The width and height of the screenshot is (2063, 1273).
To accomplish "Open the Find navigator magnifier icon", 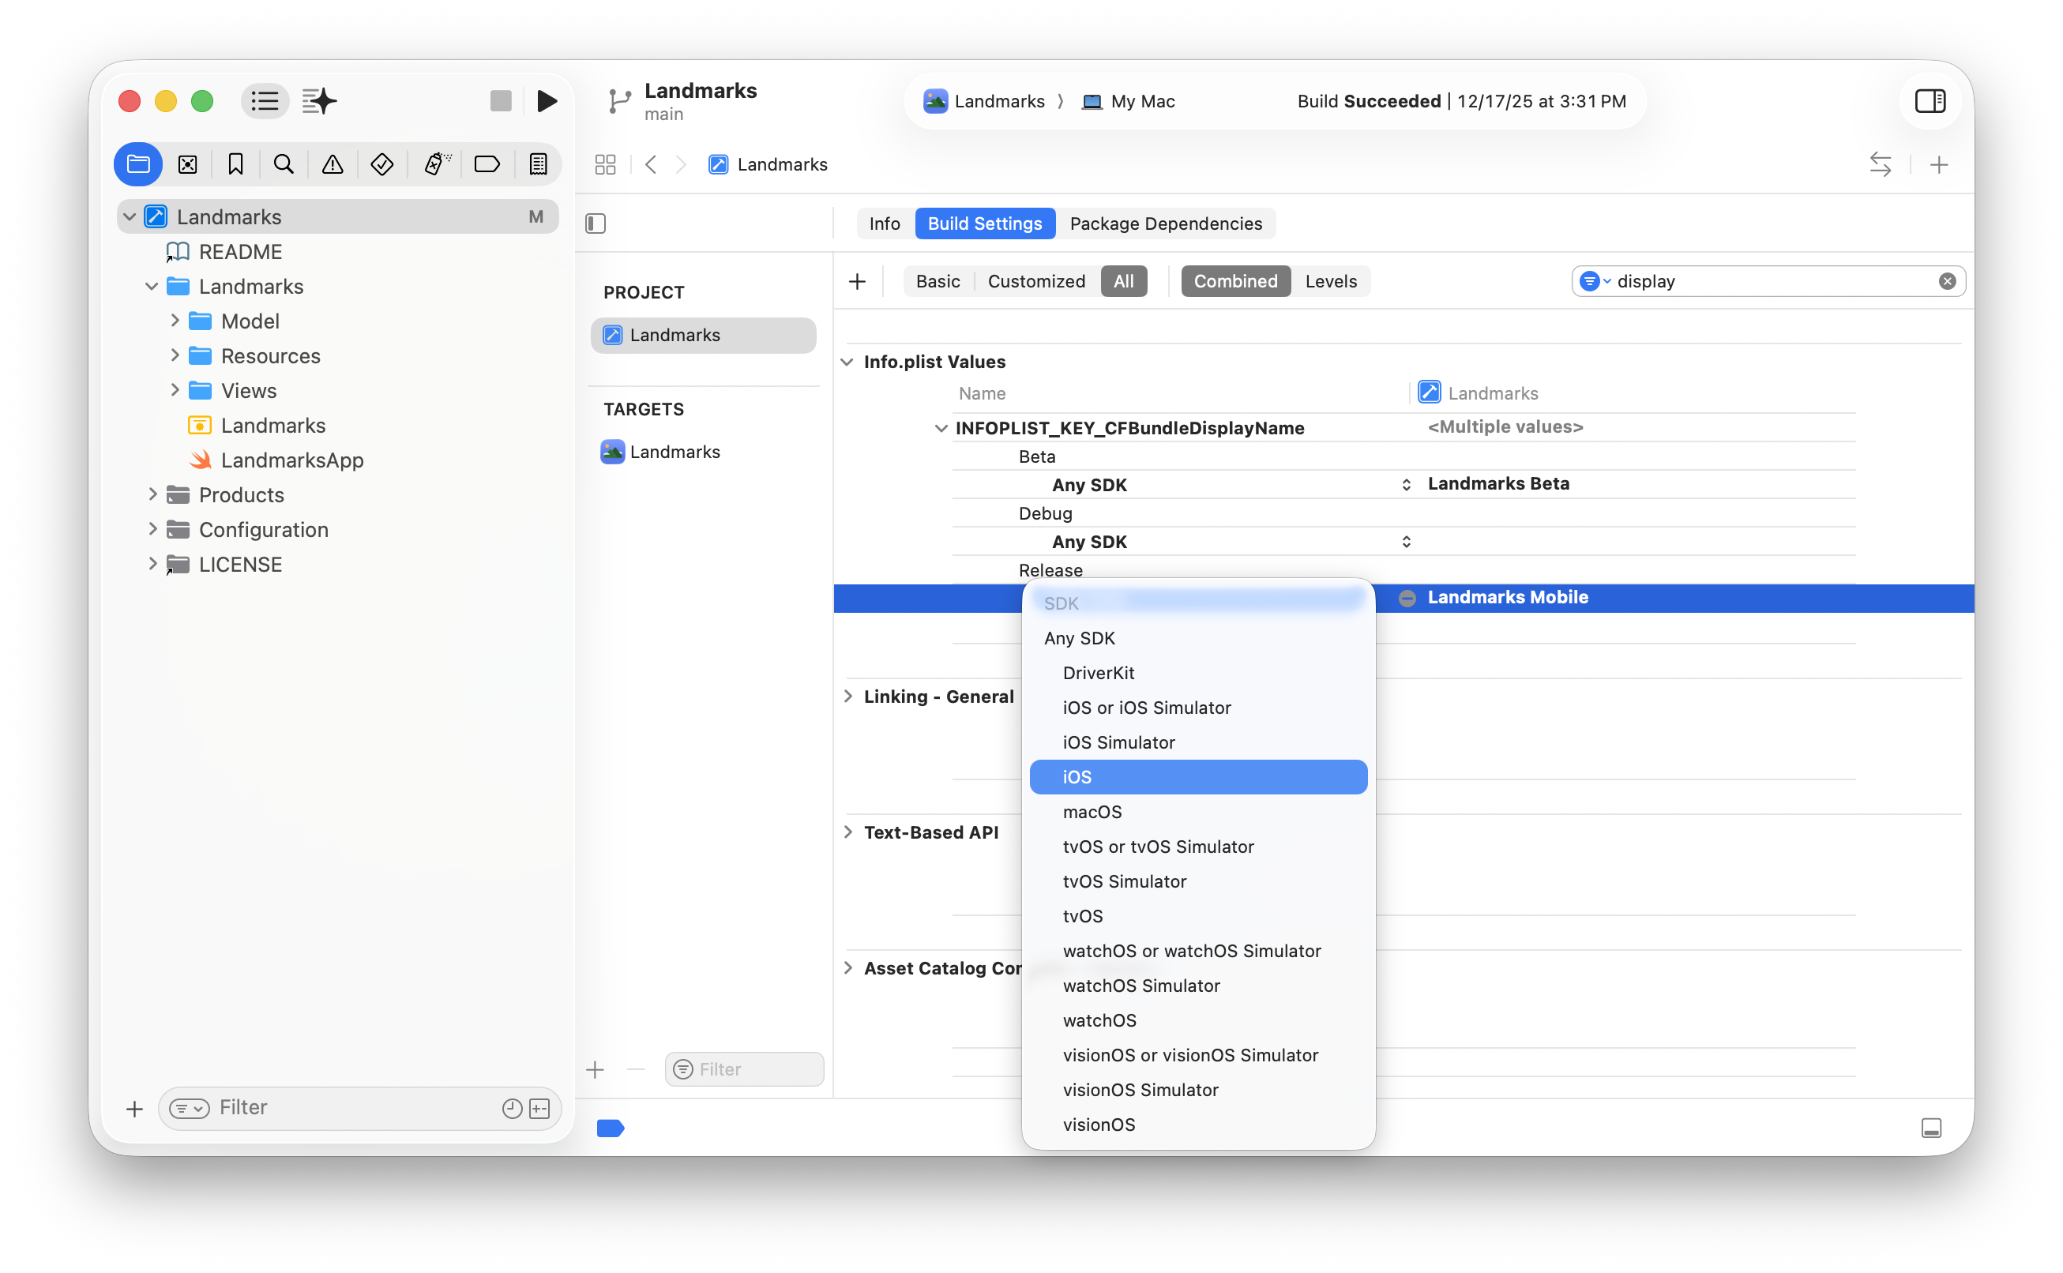I will click(x=284, y=164).
